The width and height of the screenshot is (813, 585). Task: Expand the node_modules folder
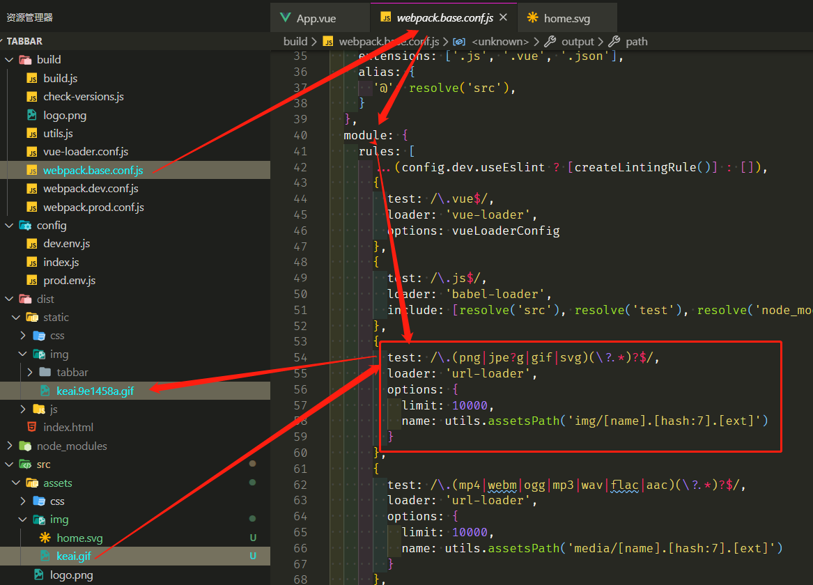click(9, 446)
